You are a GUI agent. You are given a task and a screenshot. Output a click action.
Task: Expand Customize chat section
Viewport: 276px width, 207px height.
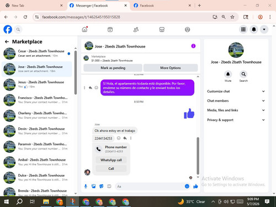point(236,91)
